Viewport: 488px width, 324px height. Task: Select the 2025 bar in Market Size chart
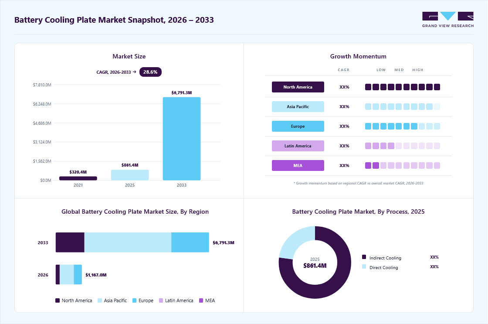pyautogui.click(x=130, y=175)
